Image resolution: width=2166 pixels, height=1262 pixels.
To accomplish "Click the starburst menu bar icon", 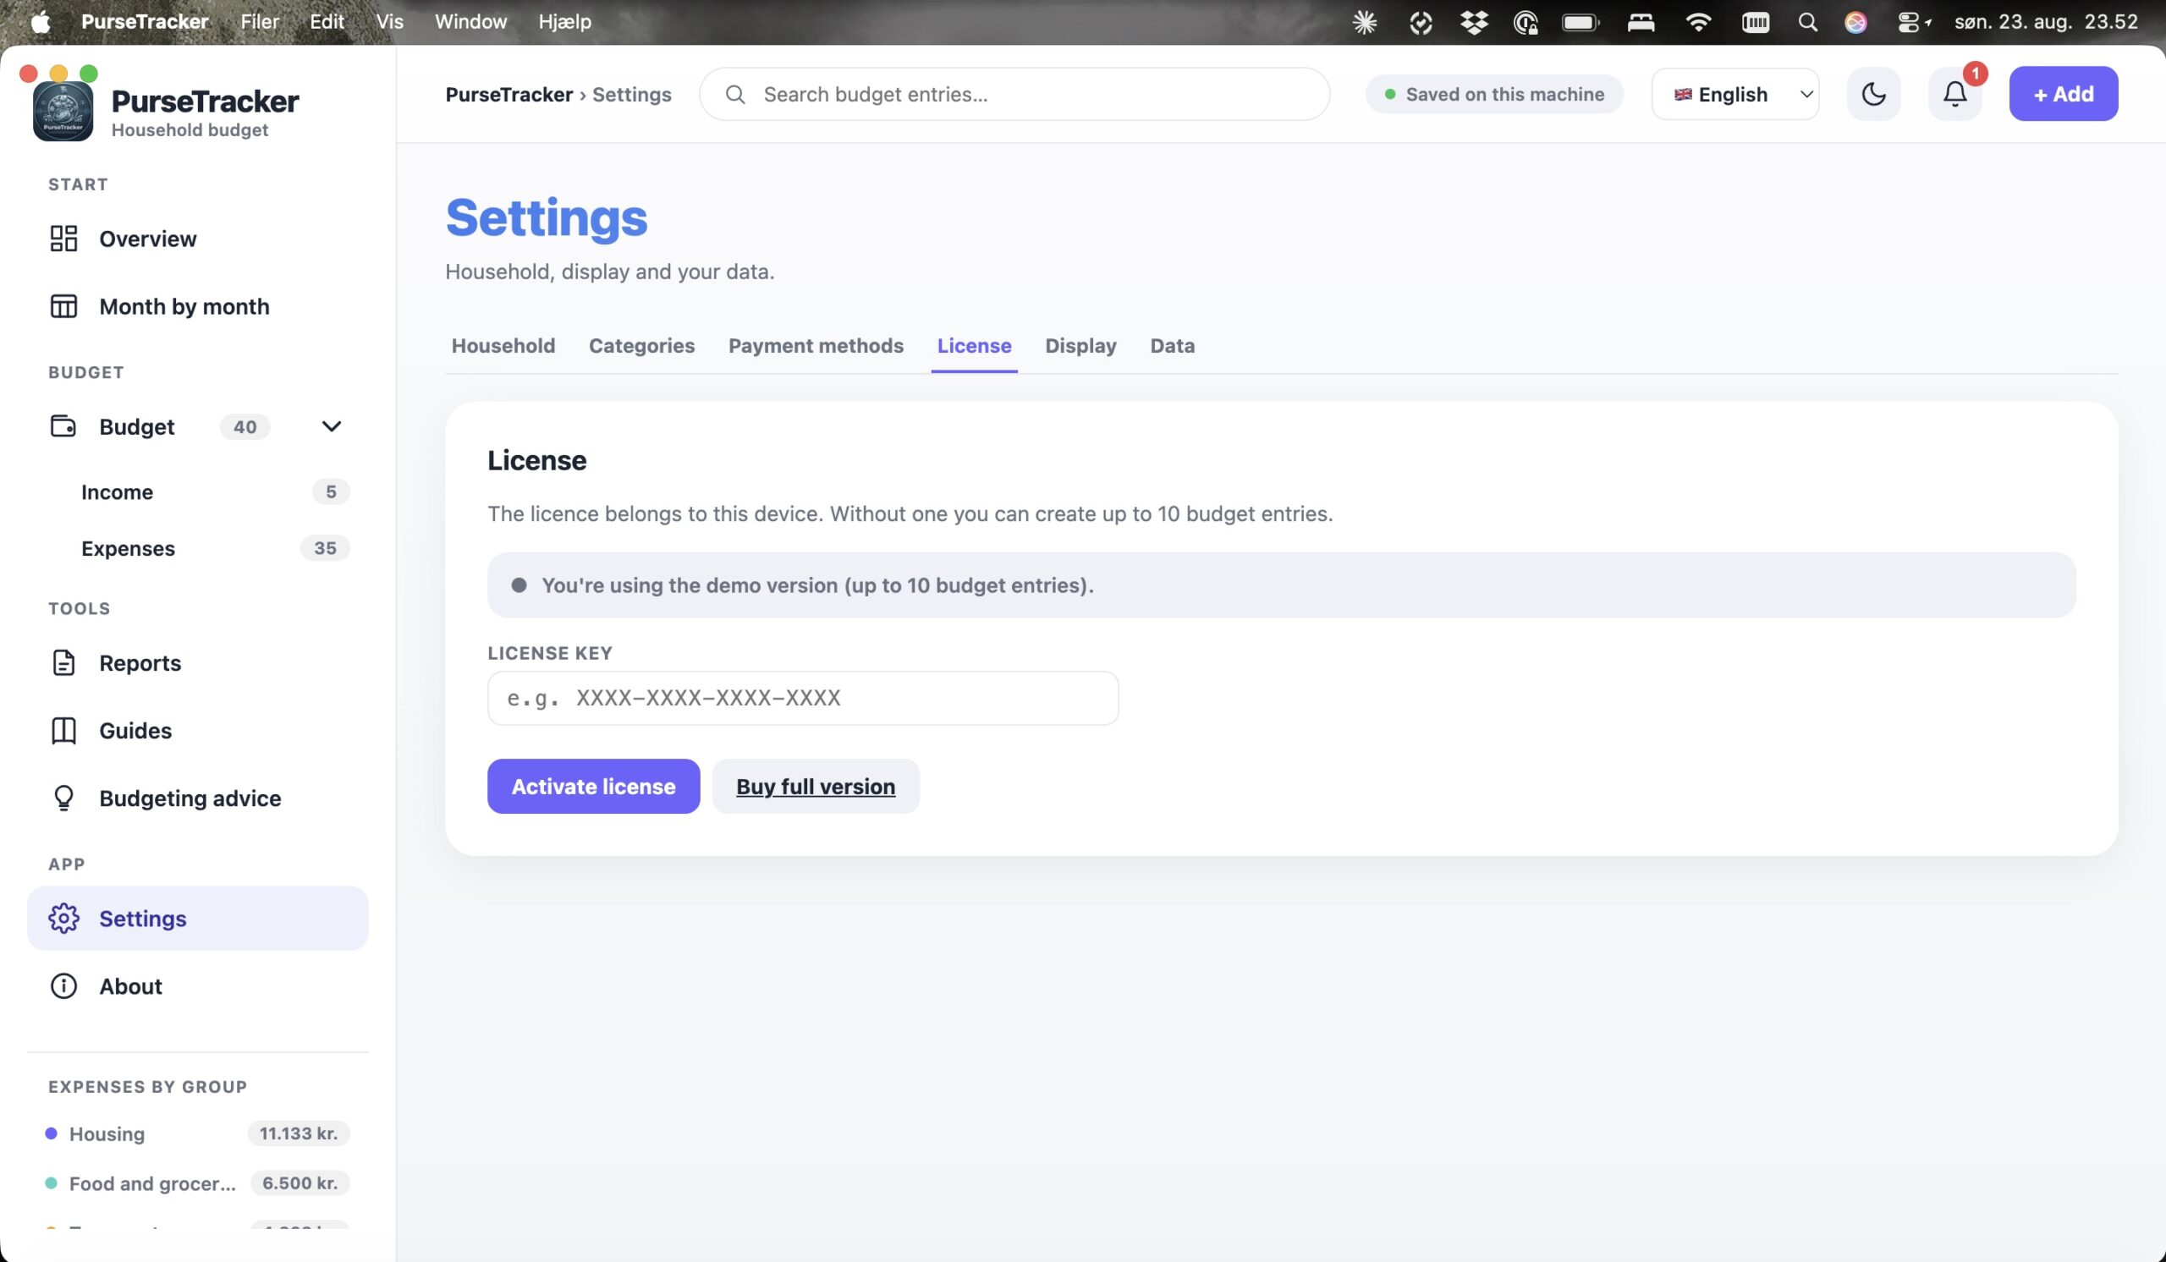I will coord(1365,22).
